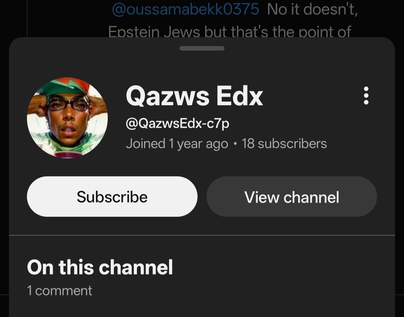Image resolution: width=404 pixels, height=317 pixels.
Task: Open the three-dot more options menu
Action: 366,95
